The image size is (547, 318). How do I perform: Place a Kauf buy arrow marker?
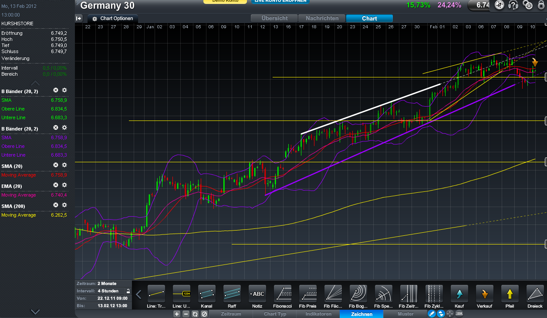(459, 294)
